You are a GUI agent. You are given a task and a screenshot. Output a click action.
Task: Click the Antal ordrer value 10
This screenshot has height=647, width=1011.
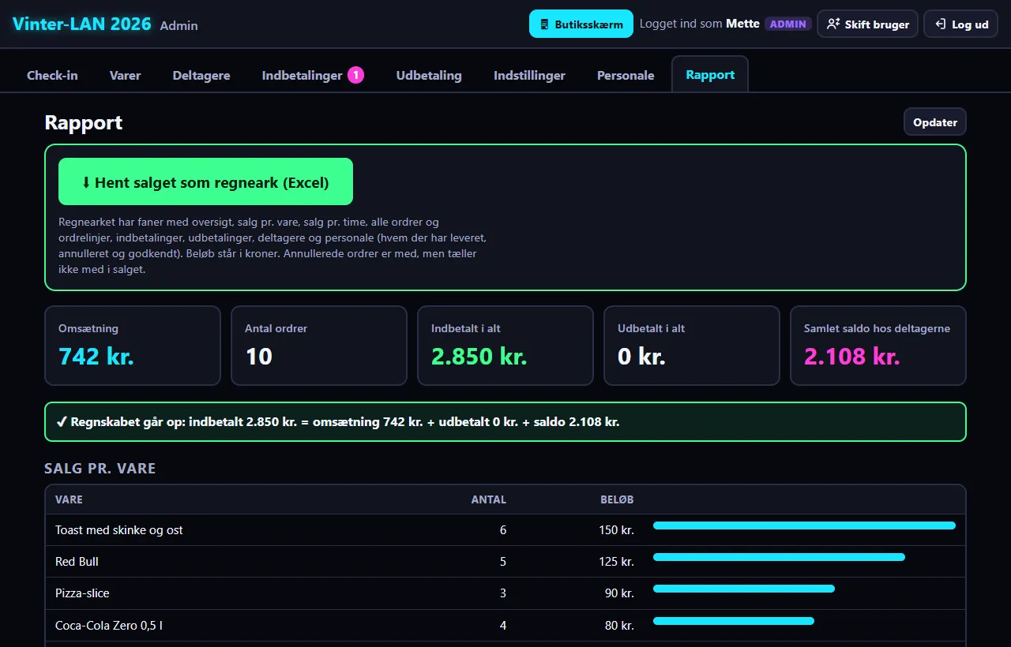click(258, 356)
